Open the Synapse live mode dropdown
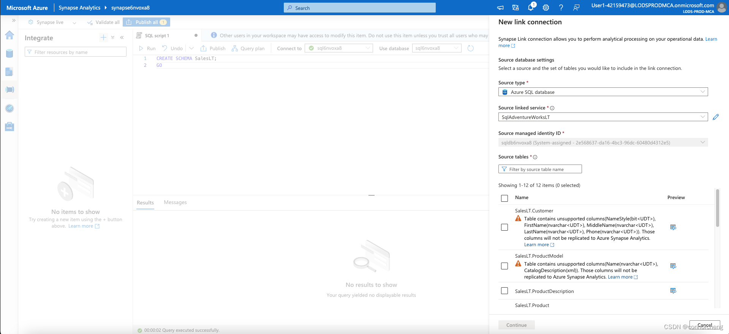 click(74, 22)
